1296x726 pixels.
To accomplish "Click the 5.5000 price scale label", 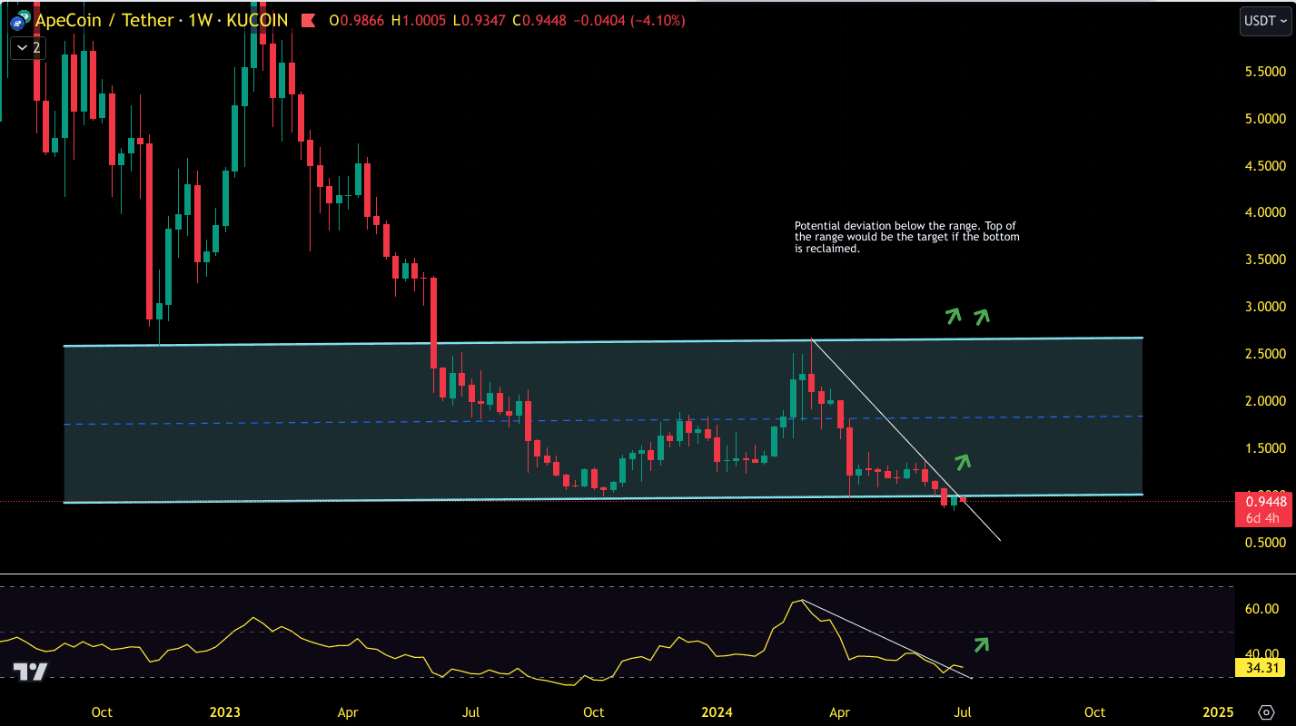I will click(1266, 72).
